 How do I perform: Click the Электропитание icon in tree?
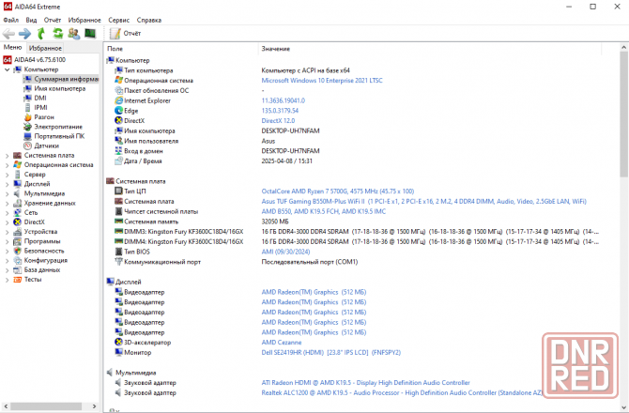click(x=27, y=127)
